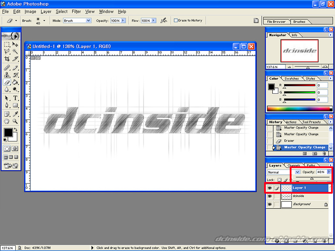Enable Erase to History checkbox

[176, 20]
